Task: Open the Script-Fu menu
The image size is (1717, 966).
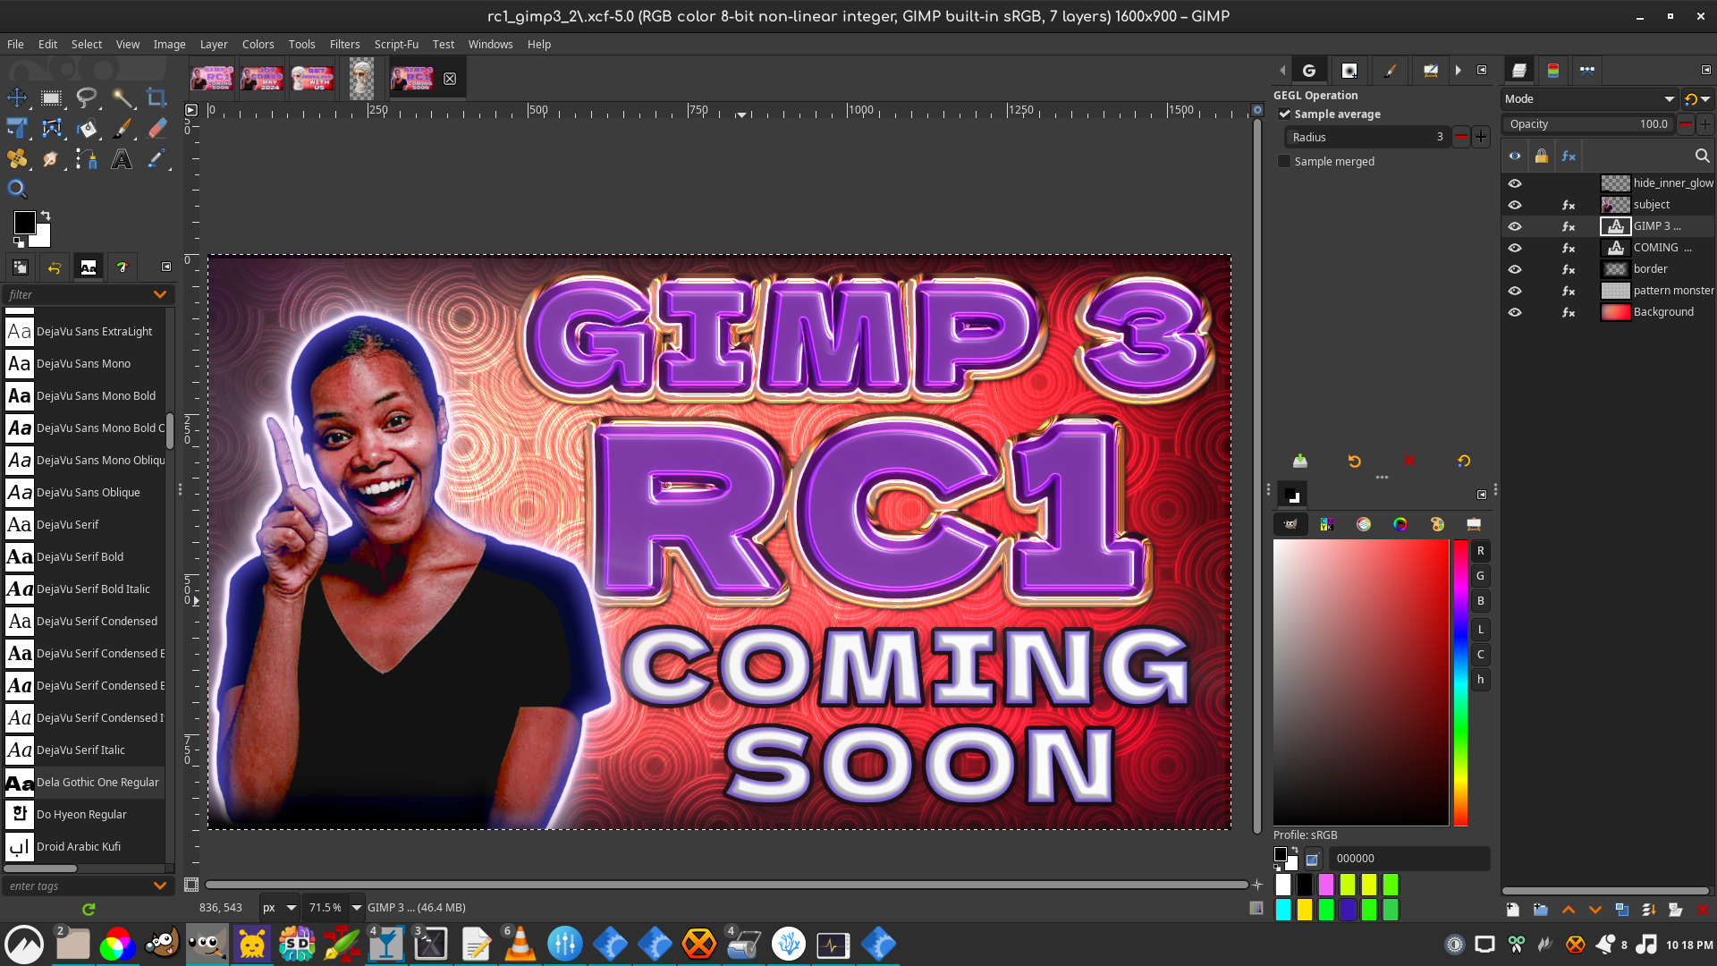Action: click(x=396, y=44)
